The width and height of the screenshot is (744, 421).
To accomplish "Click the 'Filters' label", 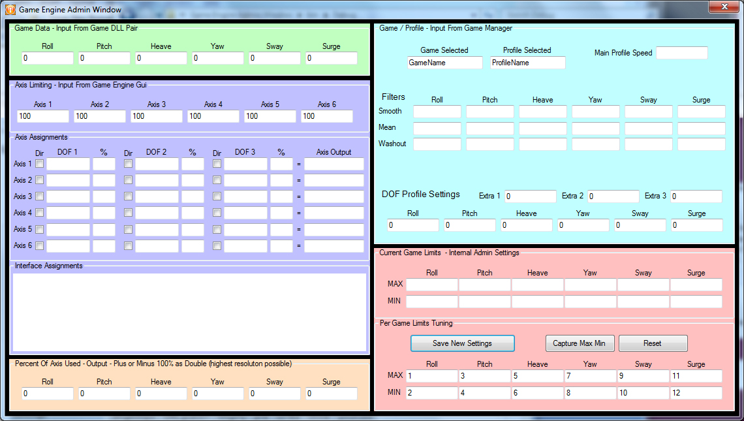I will pos(394,97).
